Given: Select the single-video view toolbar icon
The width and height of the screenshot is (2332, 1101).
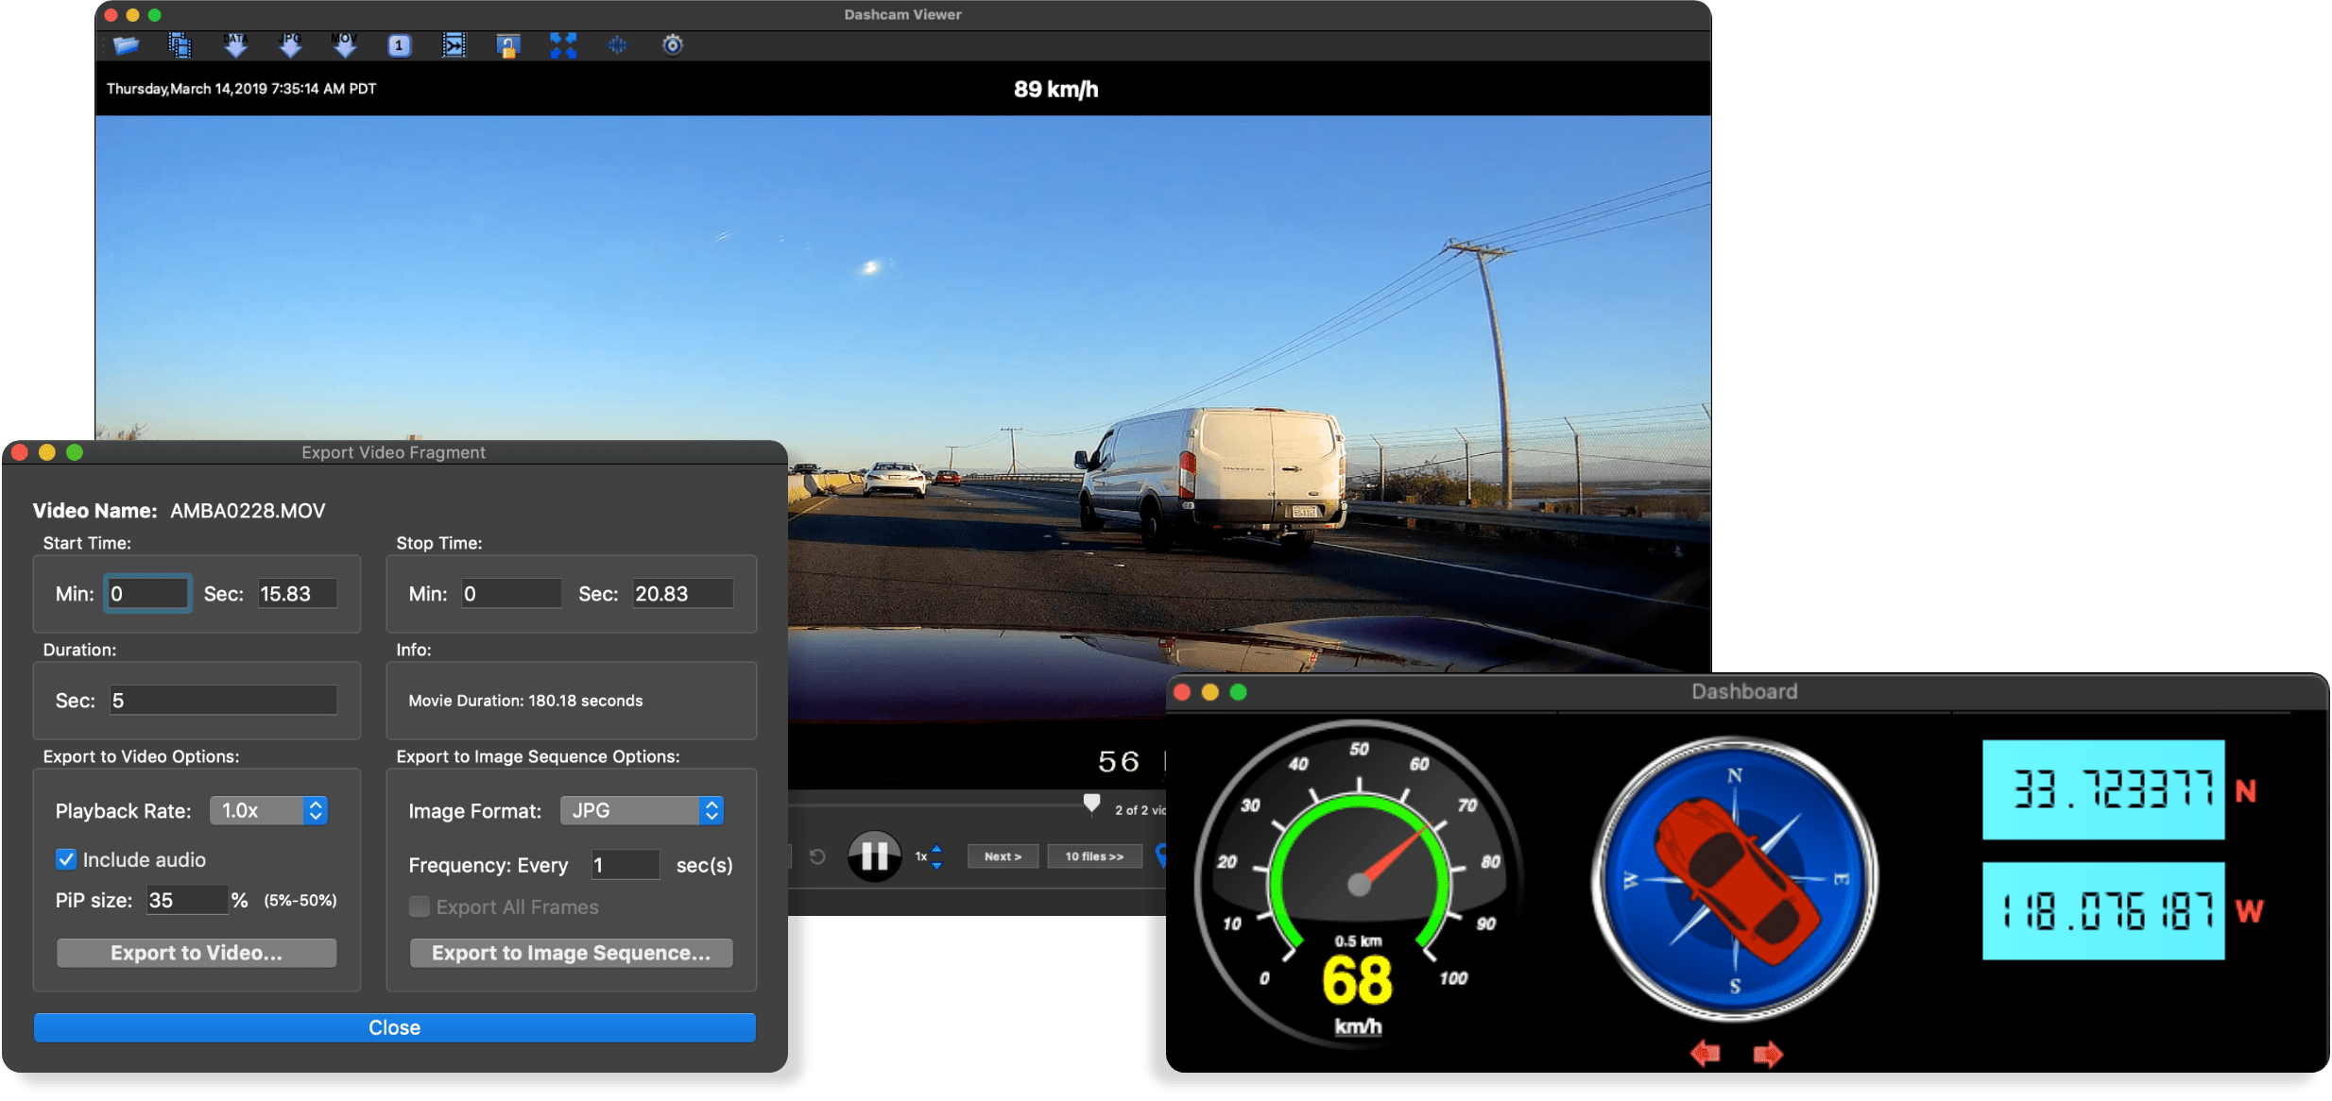Looking at the screenshot, I should tap(399, 44).
